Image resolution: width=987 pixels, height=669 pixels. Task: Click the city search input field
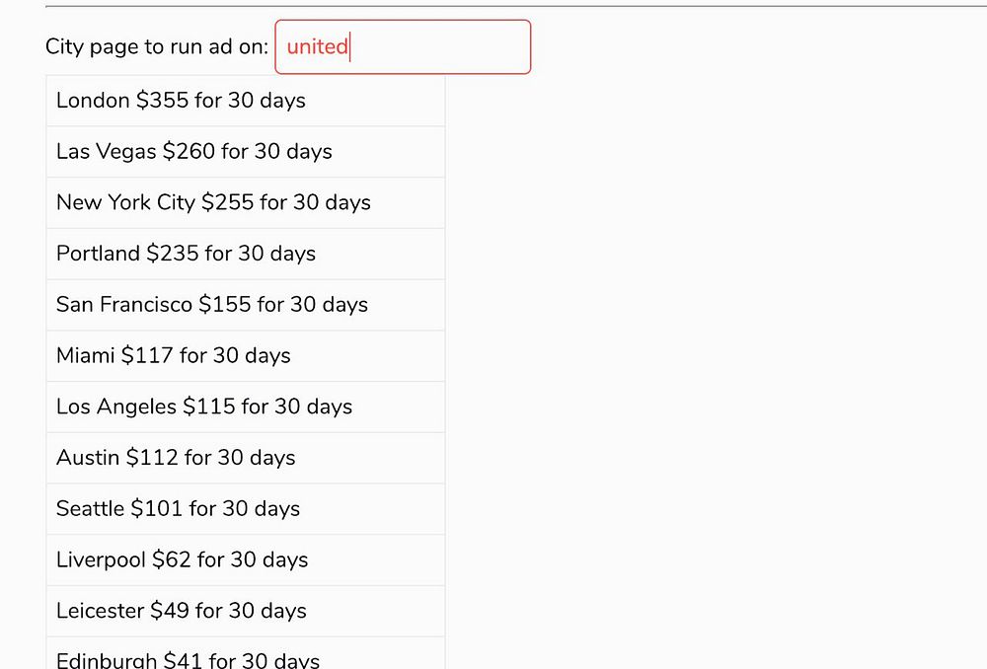click(403, 46)
